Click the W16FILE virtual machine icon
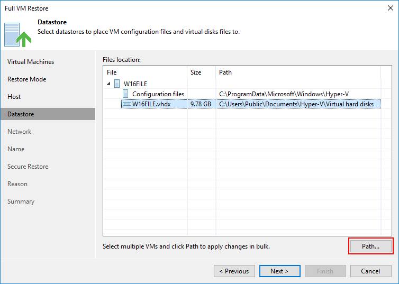The height and width of the screenshot is (284, 399). pyautogui.click(x=117, y=84)
